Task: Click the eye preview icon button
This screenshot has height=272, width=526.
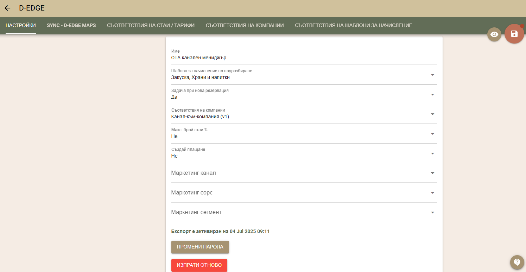Action: [x=494, y=34]
